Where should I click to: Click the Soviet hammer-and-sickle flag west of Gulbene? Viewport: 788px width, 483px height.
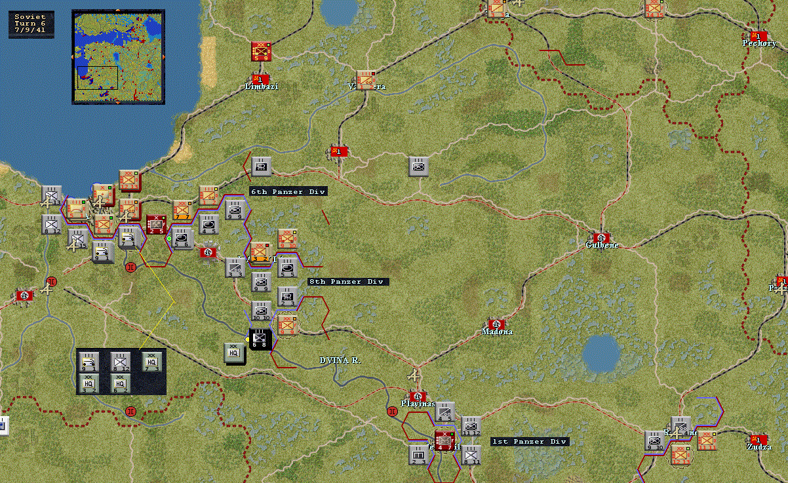point(338,152)
